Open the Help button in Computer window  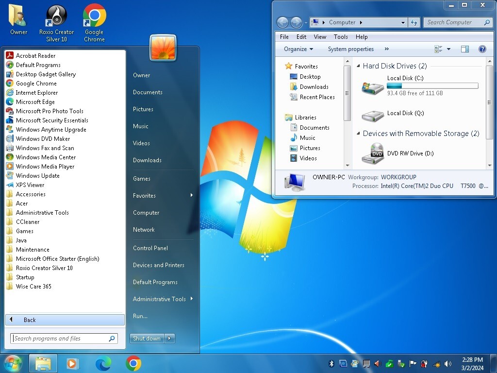482,49
